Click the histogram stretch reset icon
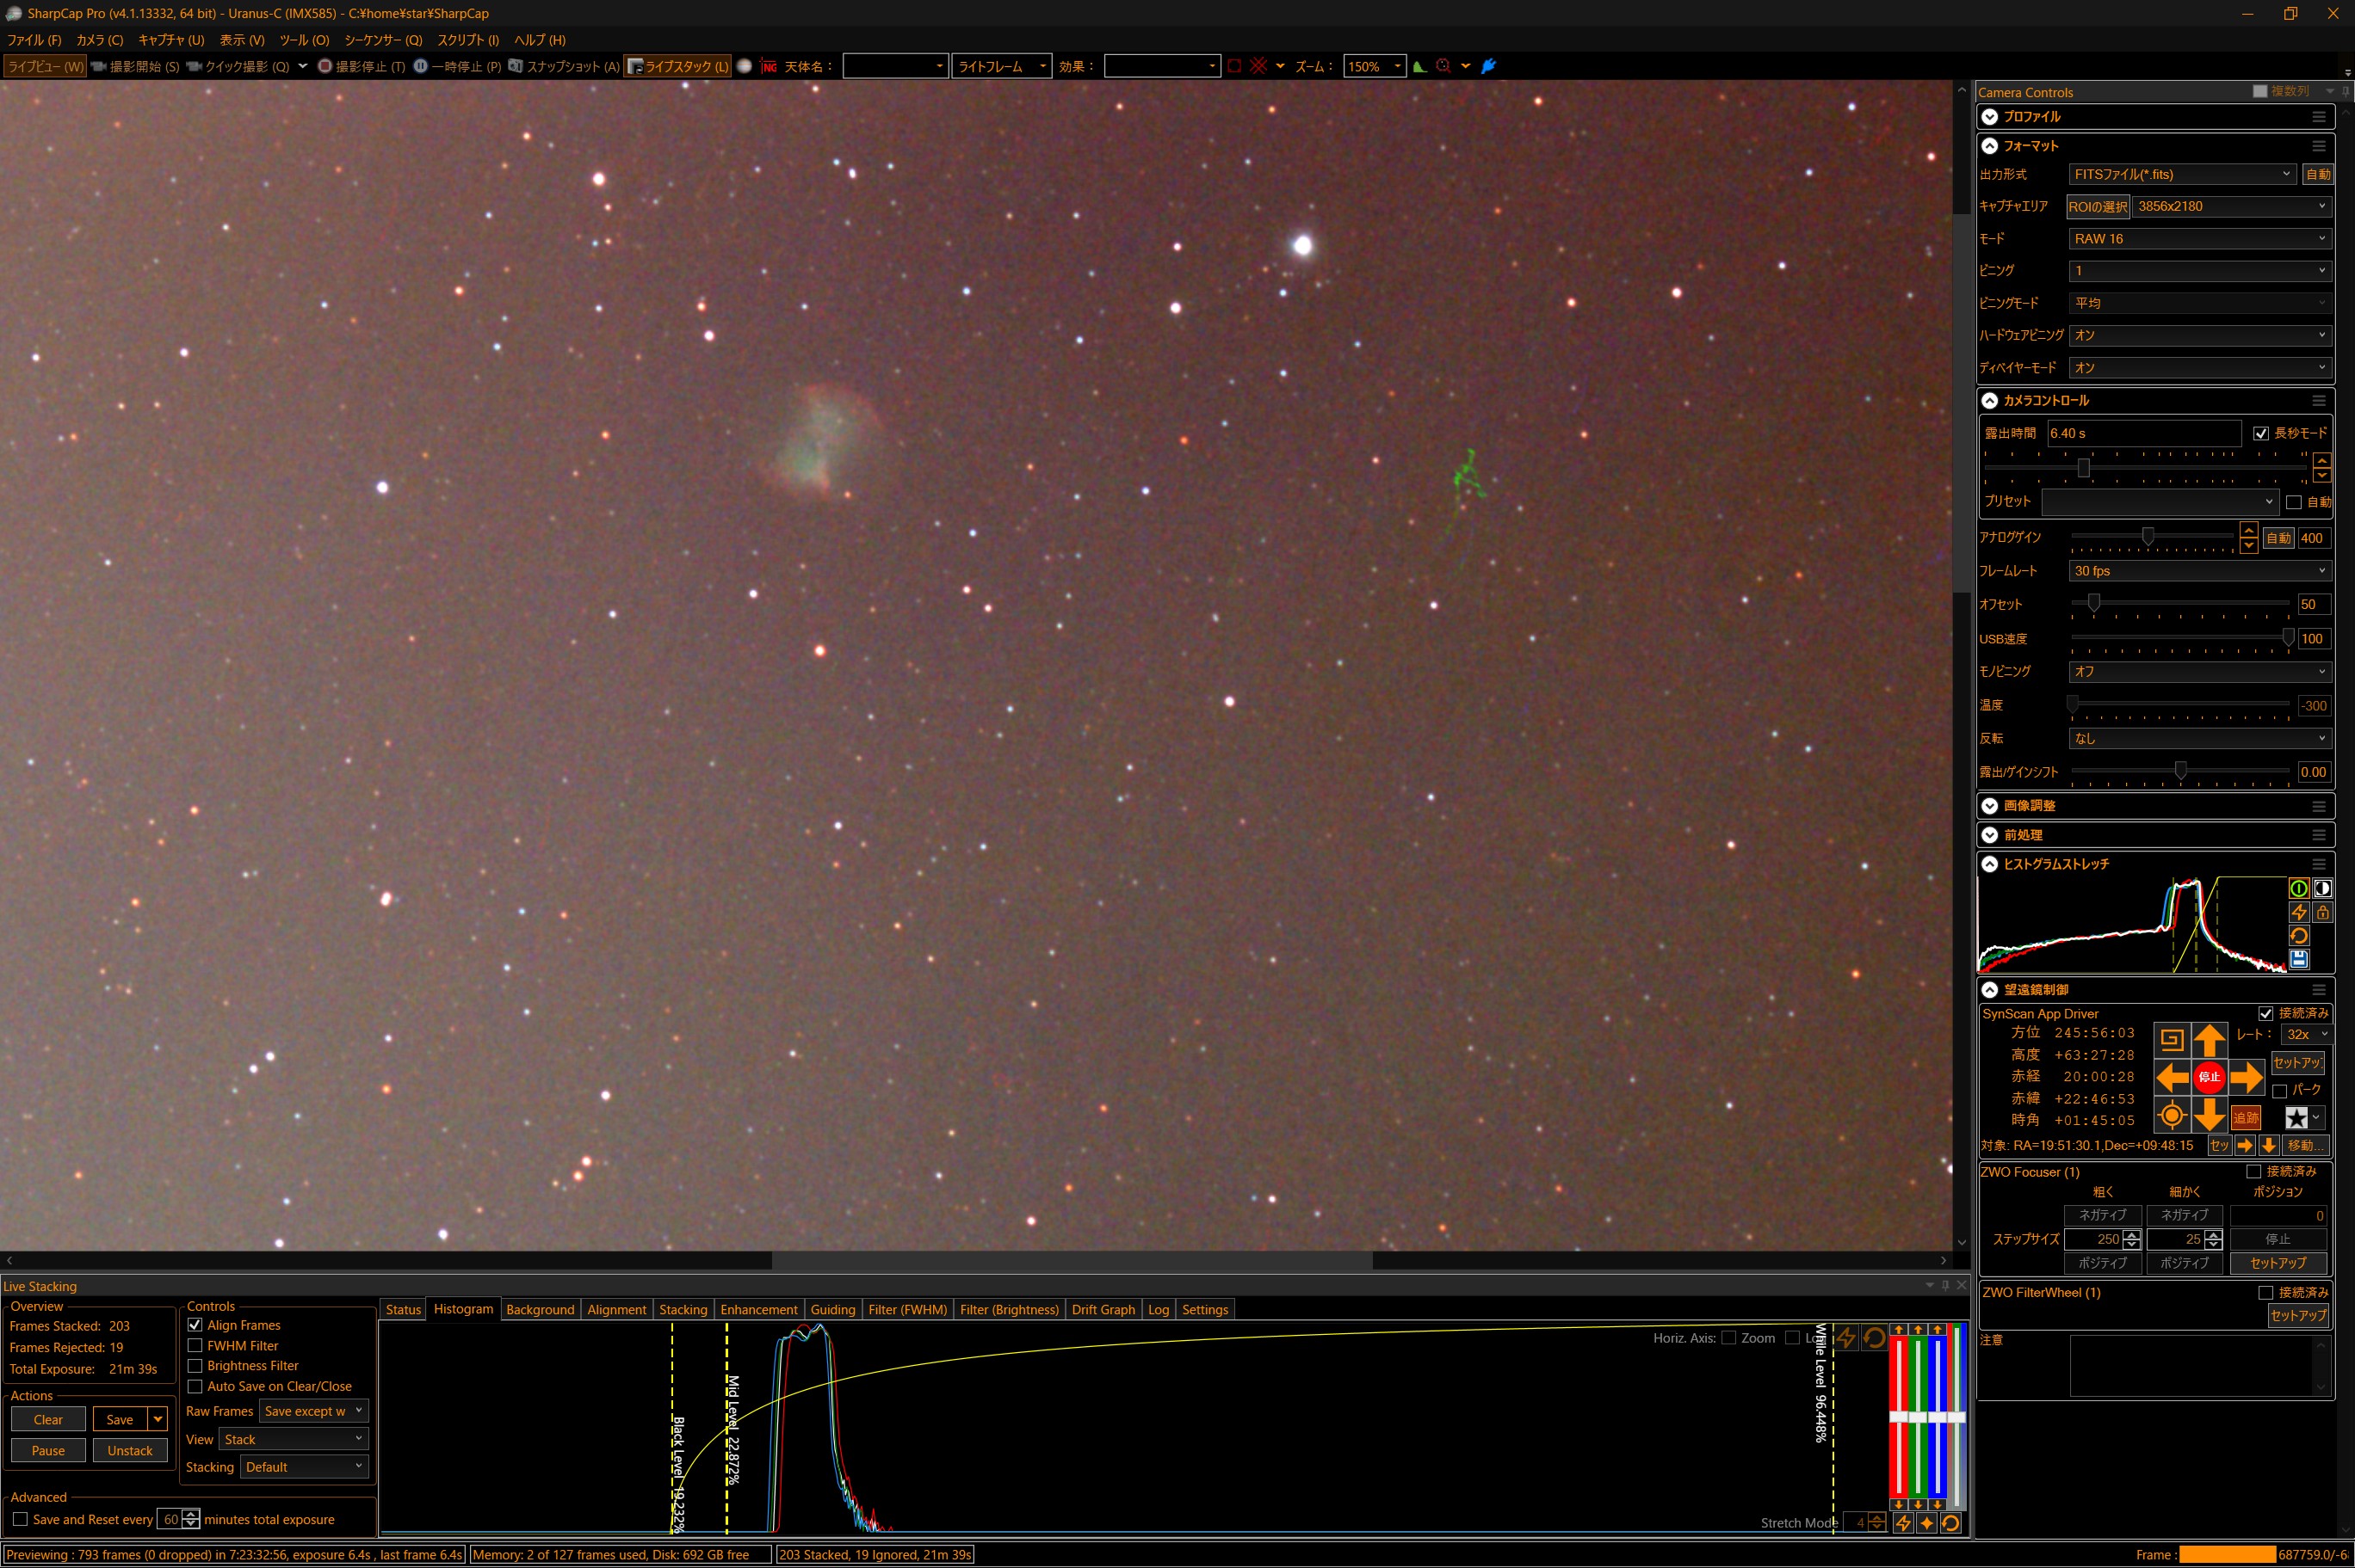The image size is (2355, 1568). point(2299,936)
